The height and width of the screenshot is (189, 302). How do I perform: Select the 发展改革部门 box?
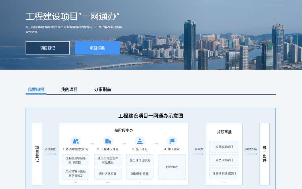tap(224, 147)
